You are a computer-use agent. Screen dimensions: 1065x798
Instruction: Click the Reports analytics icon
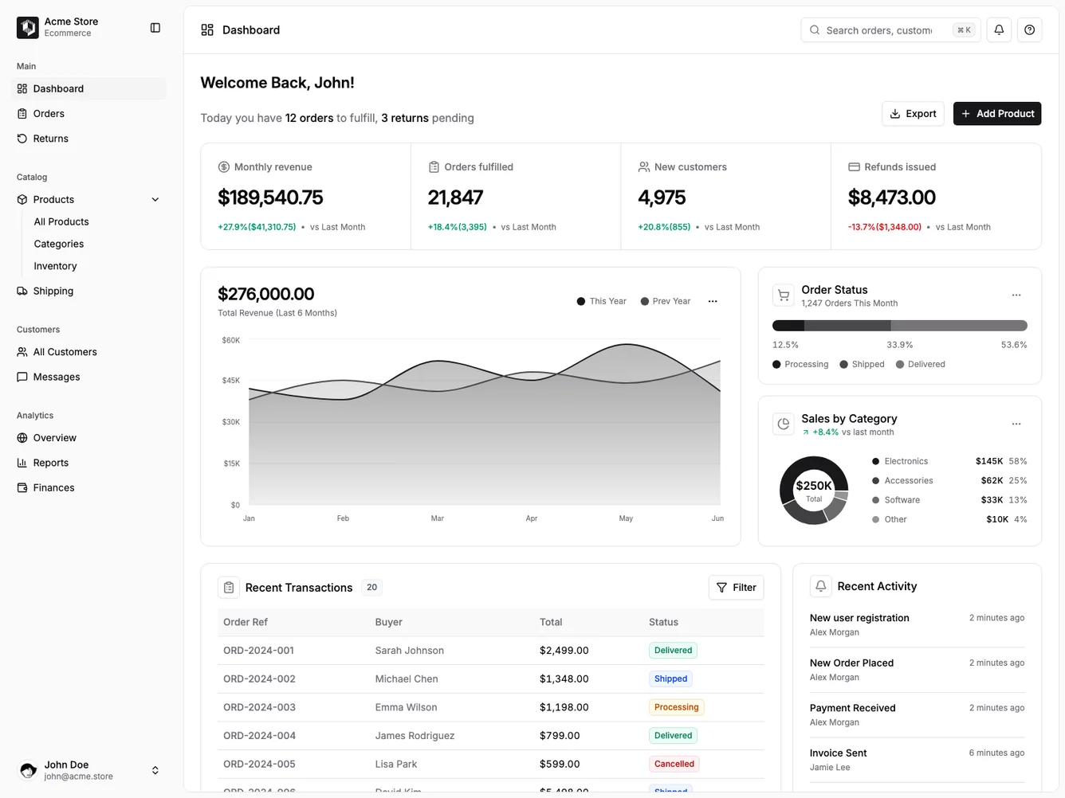click(22, 463)
